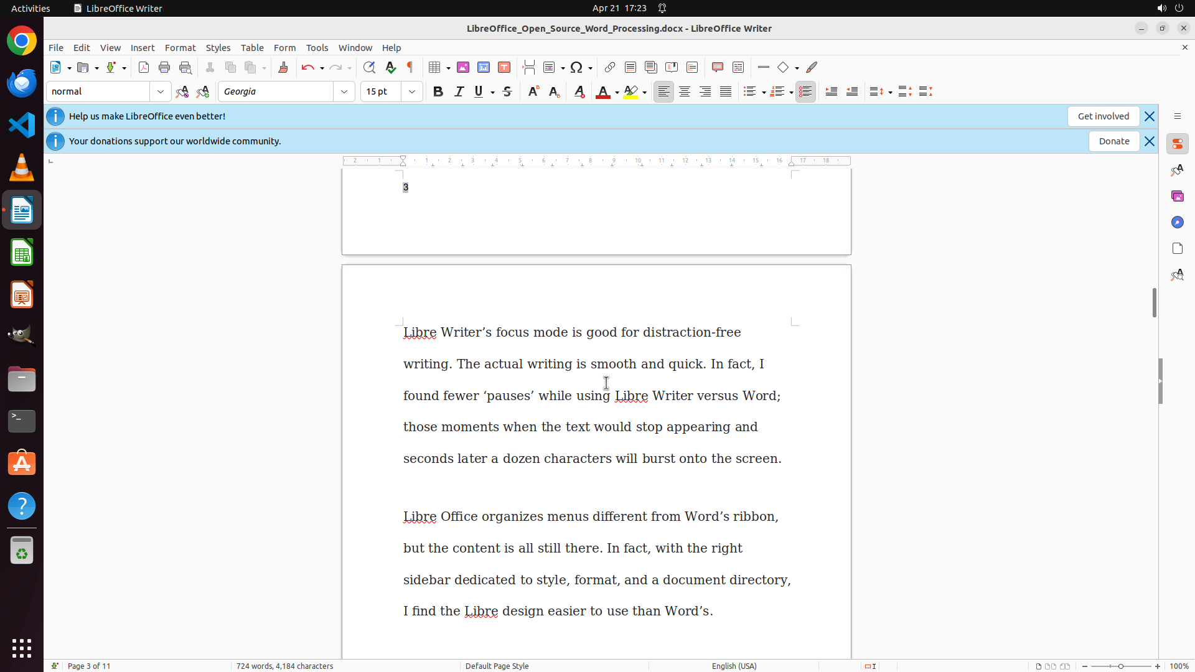Insert a special character symbol
1195x672 pixels.
[x=576, y=67]
